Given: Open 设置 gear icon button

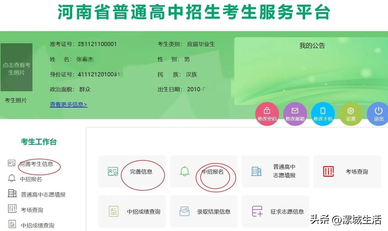Looking at the screenshot, I should (351, 114).
